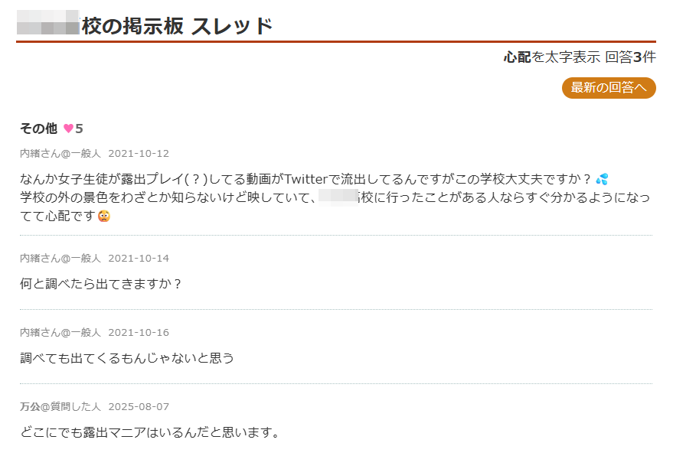Click the 2025-08-07 reply date
The width and height of the screenshot is (673, 456).
coord(139,406)
